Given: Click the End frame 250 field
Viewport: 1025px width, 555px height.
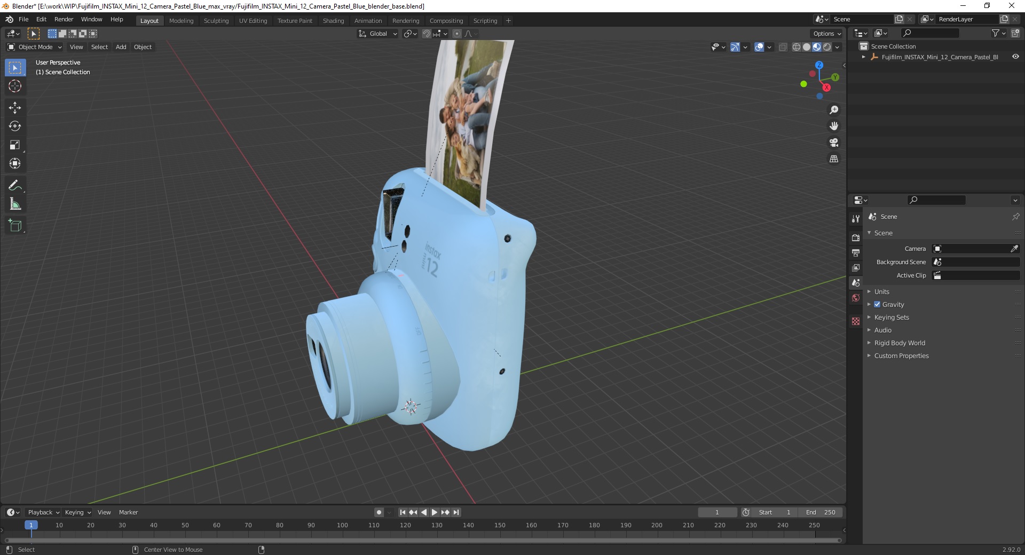Looking at the screenshot, I should tap(821, 512).
